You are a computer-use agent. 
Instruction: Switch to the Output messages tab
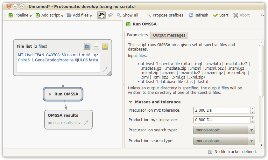tap(169, 35)
